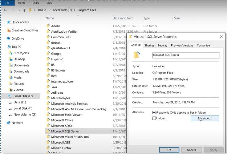Select the Microsoft Office folder
This screenshot has height=154, width=227.
[62, 120]
